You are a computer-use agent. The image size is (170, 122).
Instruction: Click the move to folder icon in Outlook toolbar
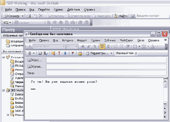coord(35,16)
